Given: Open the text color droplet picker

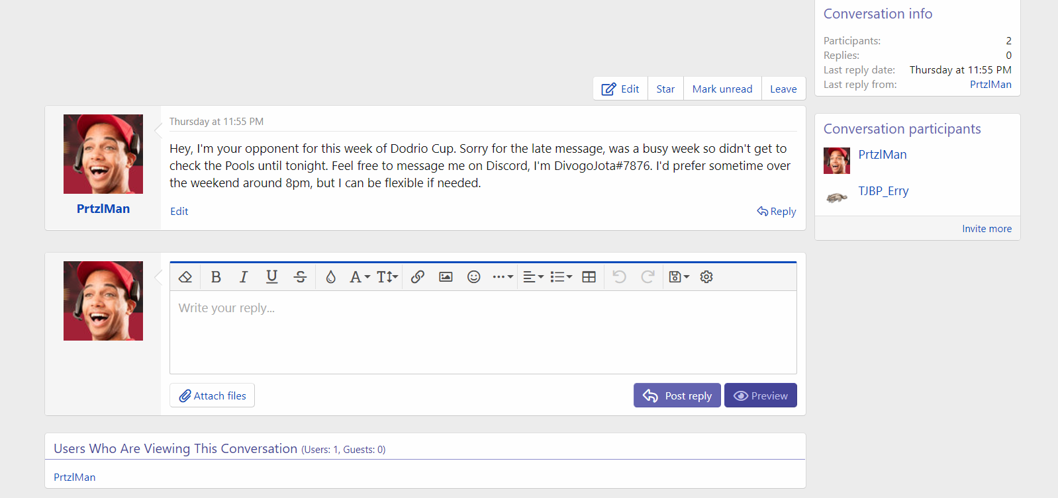Looking at the screenshot, I should (330, 277).
